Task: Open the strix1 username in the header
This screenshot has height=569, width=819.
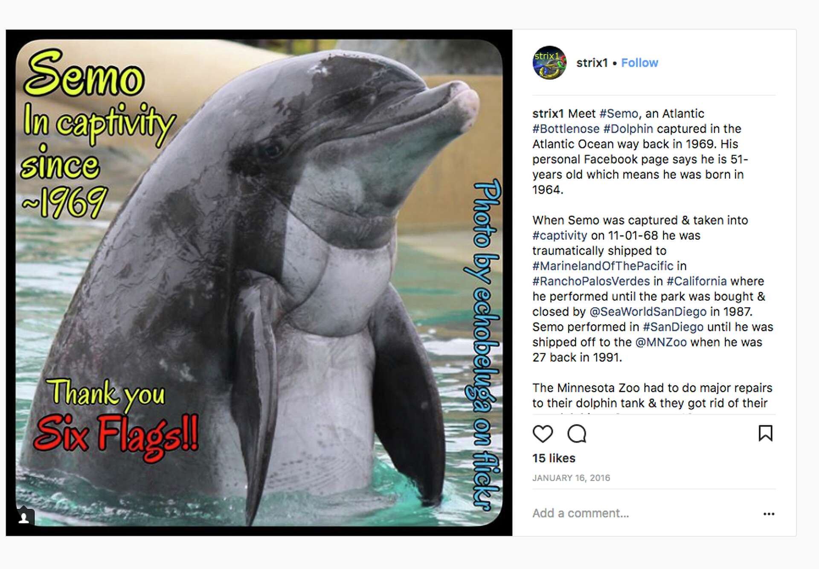Action: click(592, 63)
